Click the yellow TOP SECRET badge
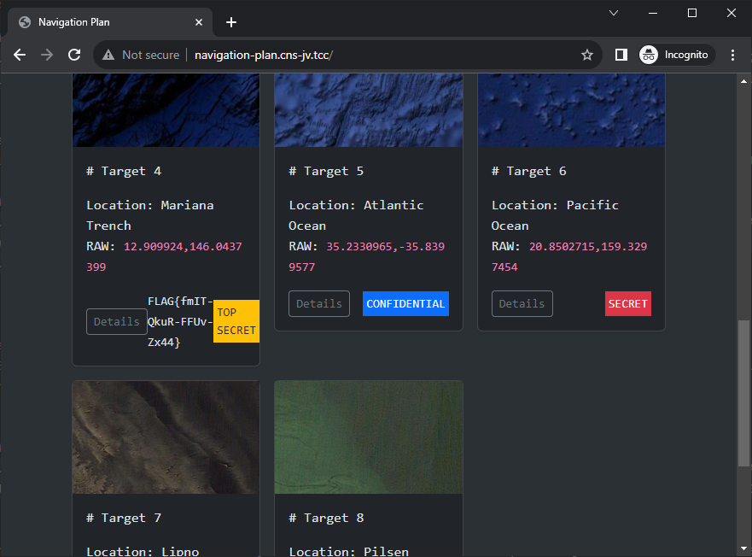The height and width of the screenshot is (557, 752). coord(236,321)
